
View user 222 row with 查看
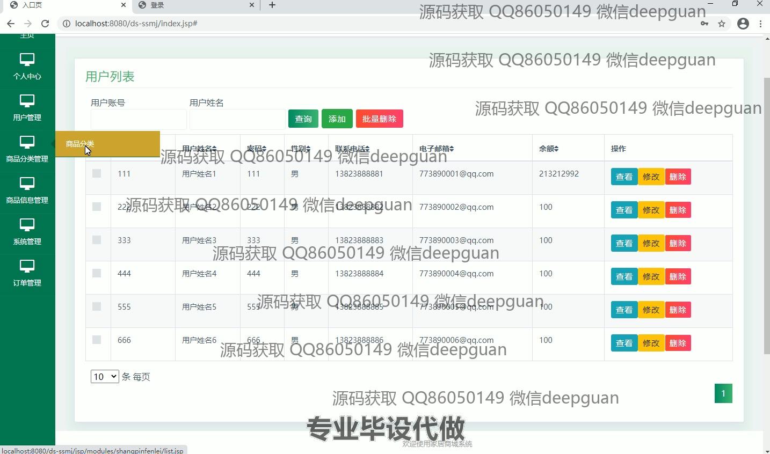(x=624, y=210)
